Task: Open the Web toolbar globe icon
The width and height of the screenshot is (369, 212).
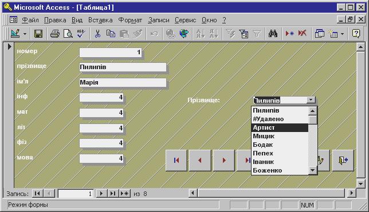Action: click(x=184, y=34)
